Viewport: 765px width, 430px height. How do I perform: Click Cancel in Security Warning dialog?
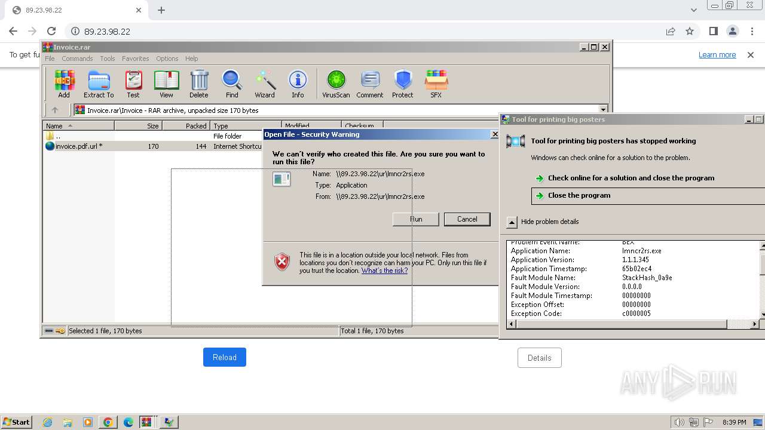467,219
